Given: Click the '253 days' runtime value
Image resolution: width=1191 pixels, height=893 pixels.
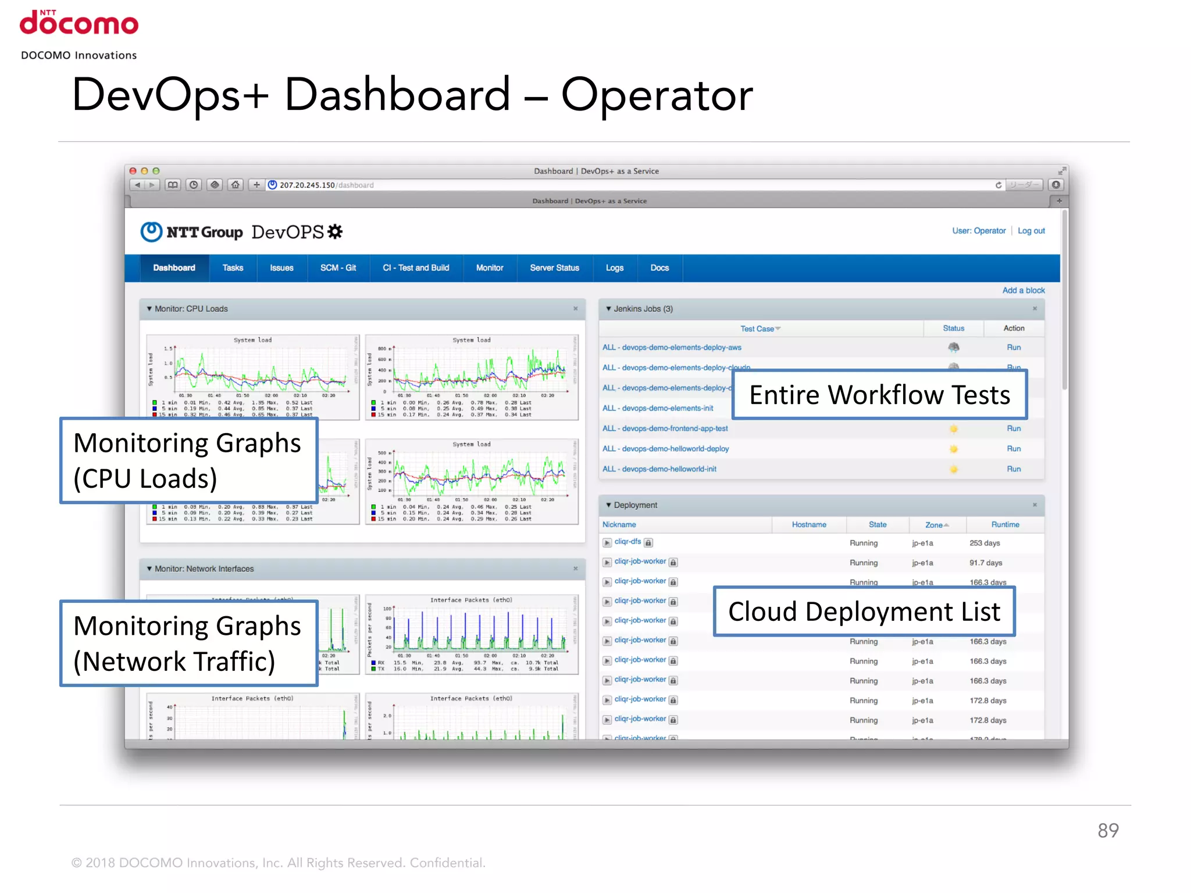Looking at the screenshot, I should [985, 543].
